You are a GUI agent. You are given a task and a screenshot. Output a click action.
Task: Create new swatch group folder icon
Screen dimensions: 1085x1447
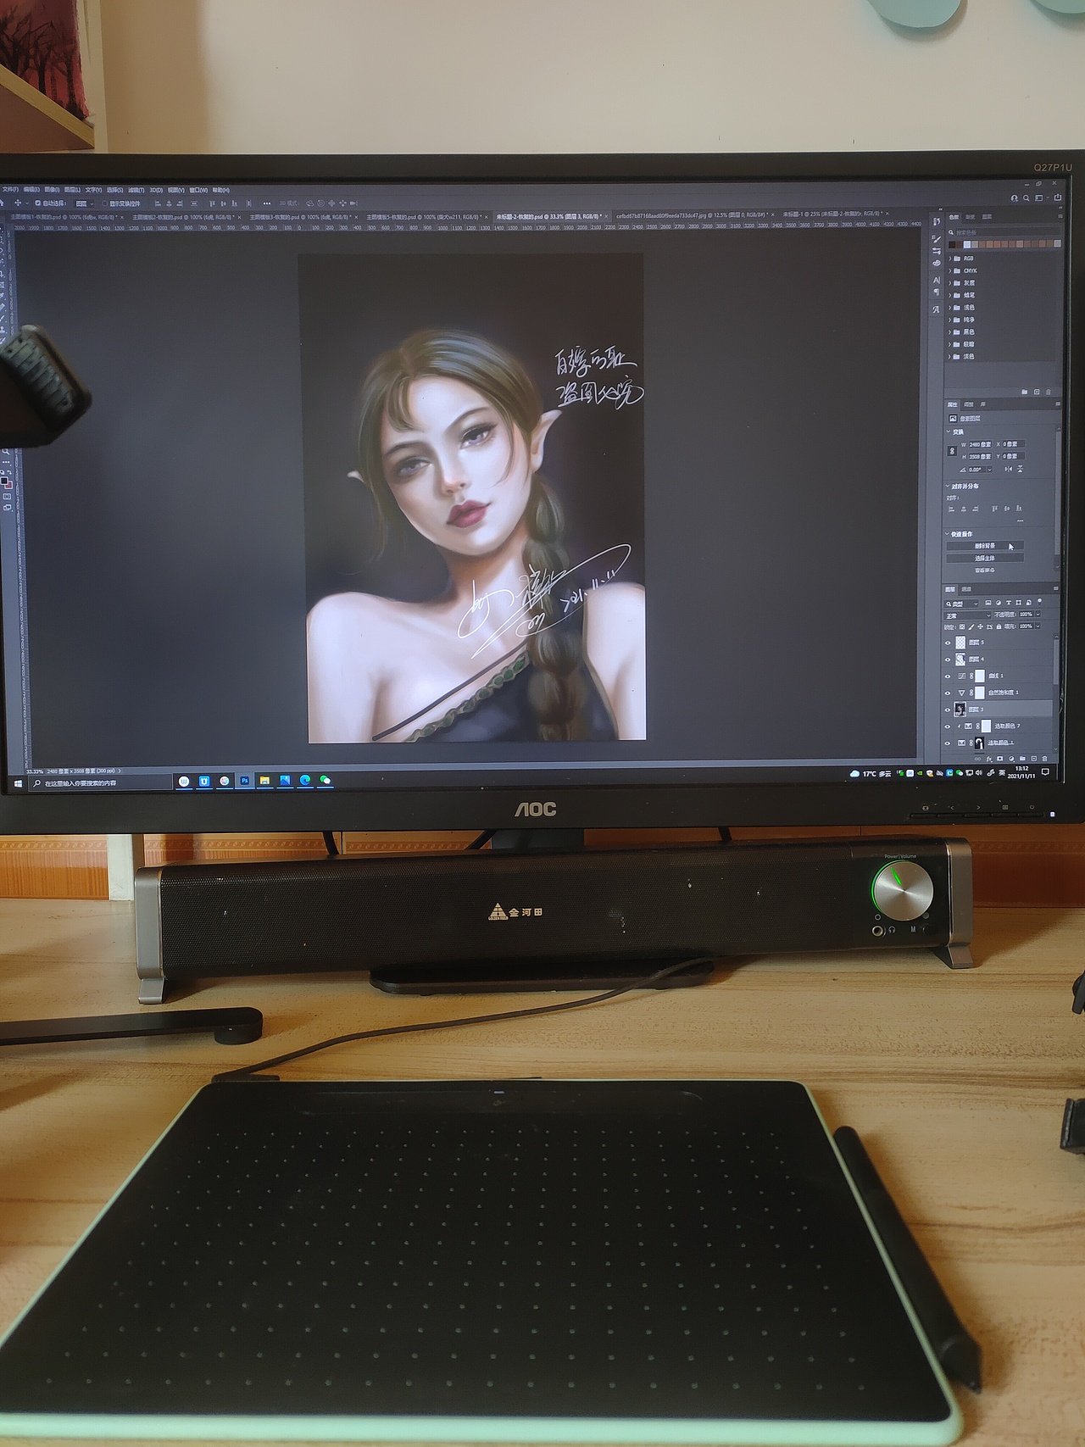tap(1024, 392)
